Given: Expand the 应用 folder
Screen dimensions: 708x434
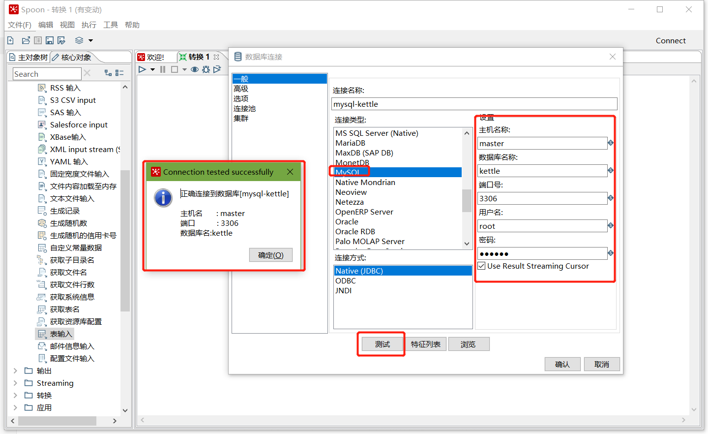Looking at the screenshot, I should pyautogui.click(x=15, y=408).
